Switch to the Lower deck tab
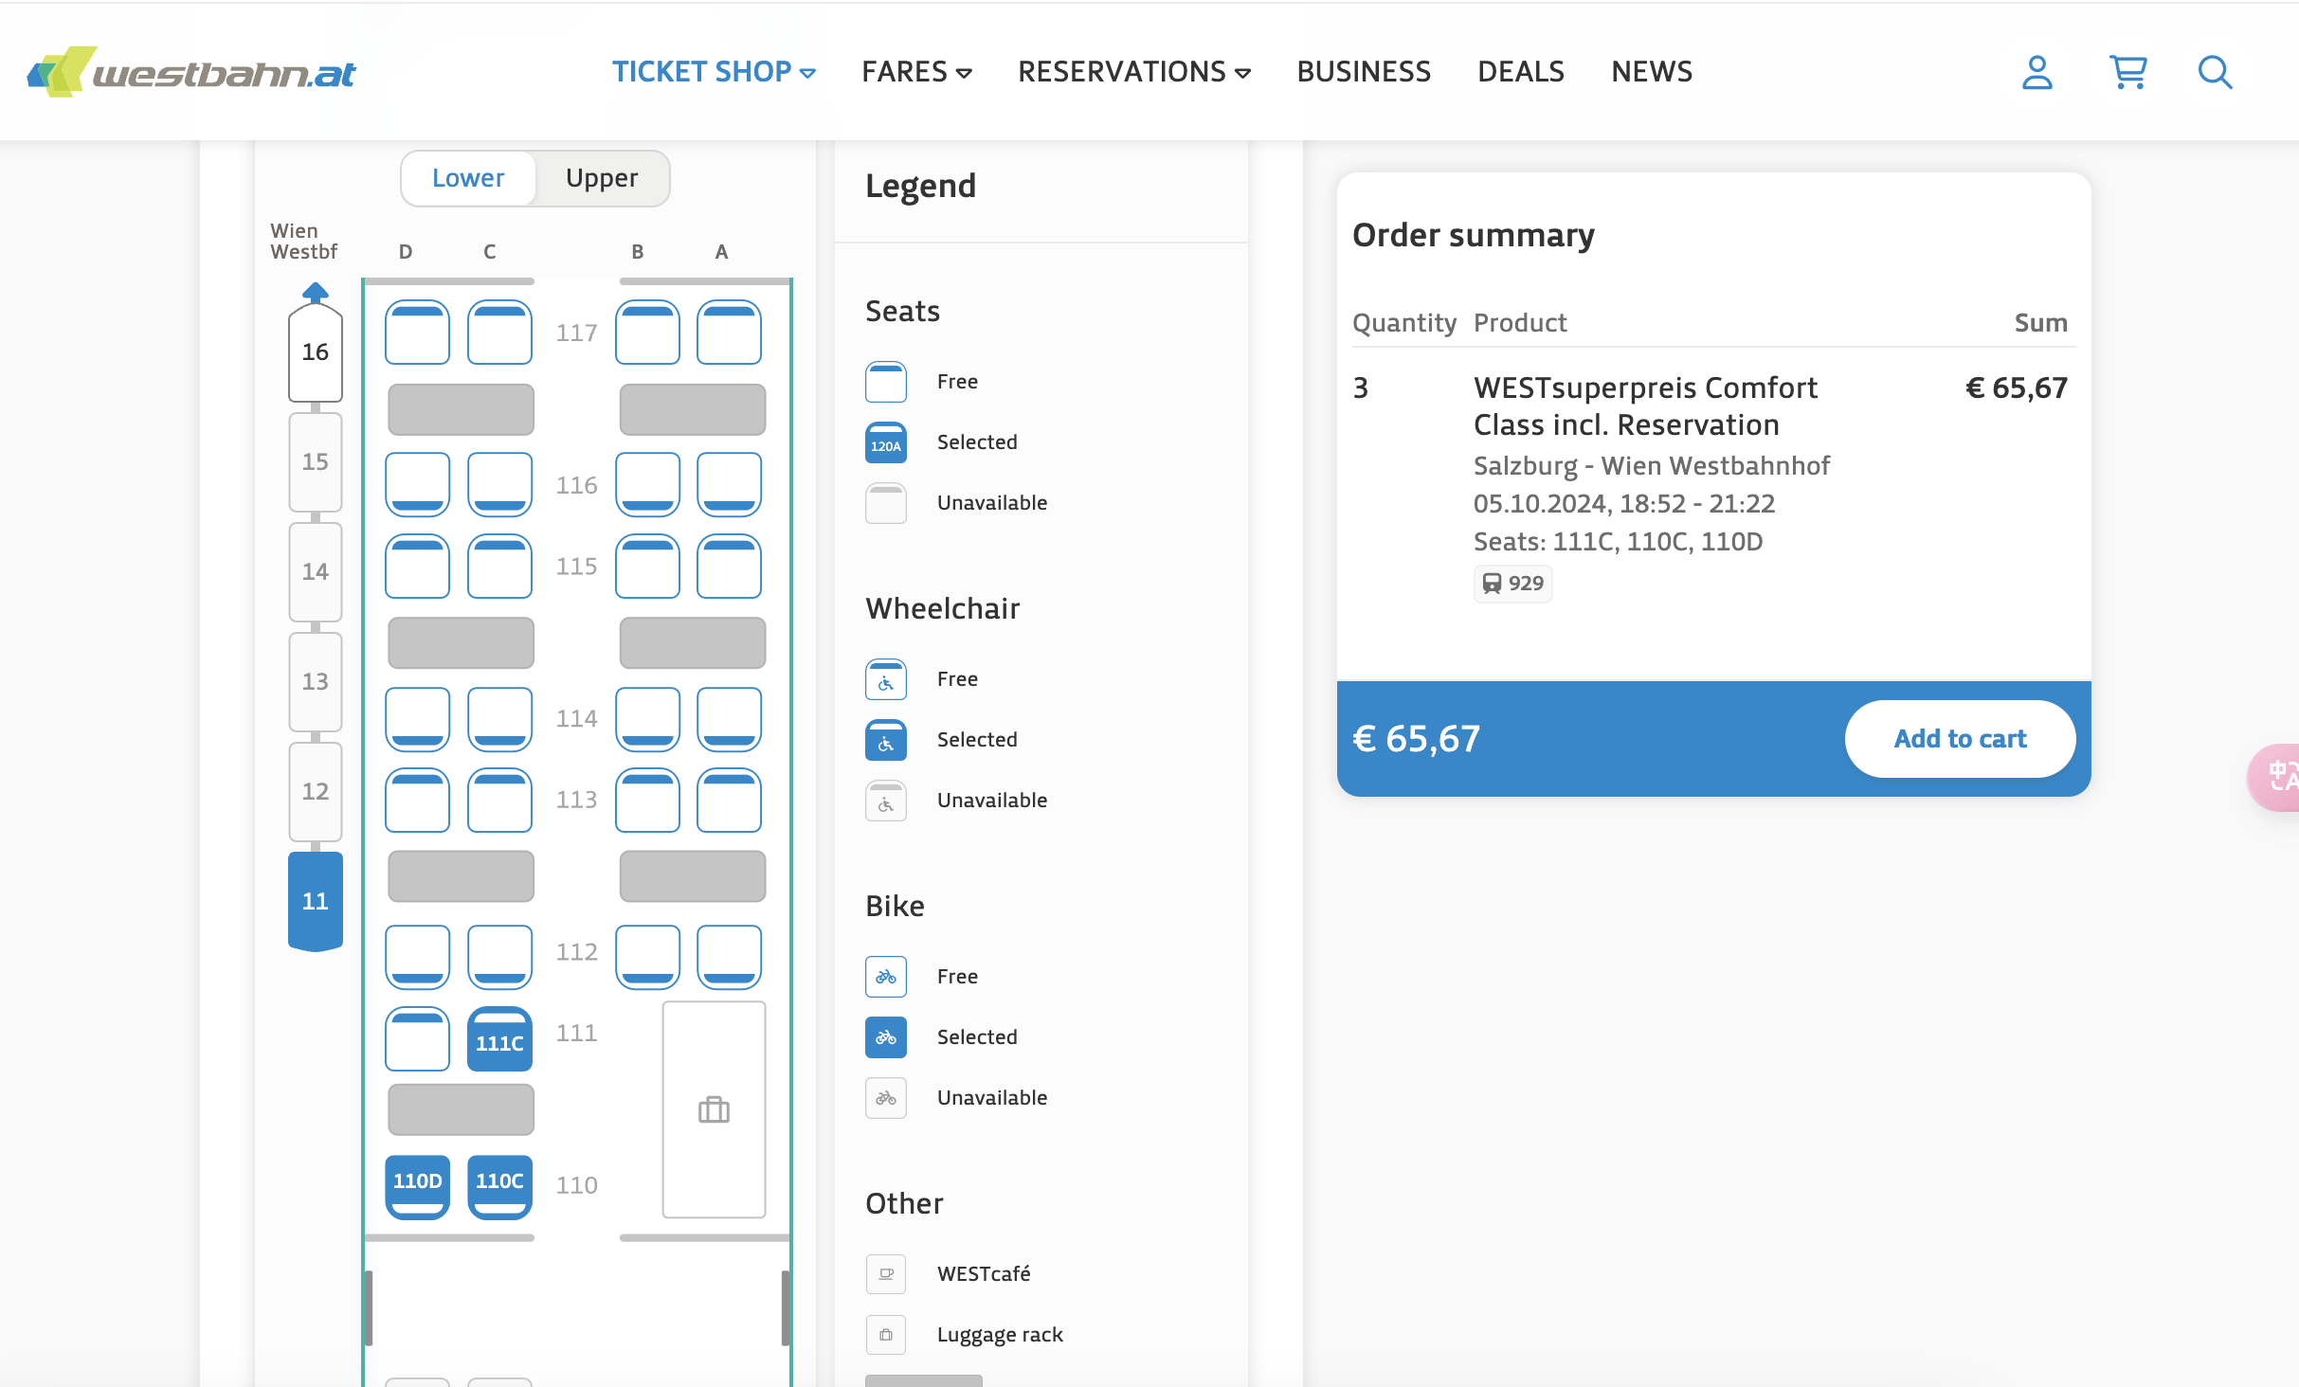 (468, 178)
